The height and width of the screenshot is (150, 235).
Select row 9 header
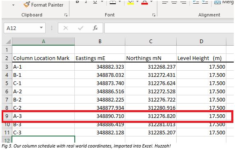coord(7,116)
